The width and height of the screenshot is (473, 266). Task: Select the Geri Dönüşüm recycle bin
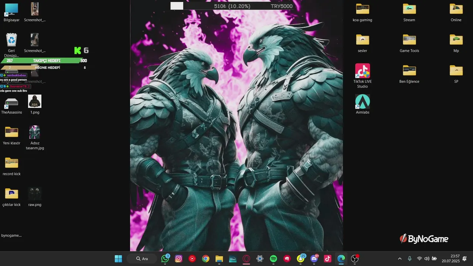pos(11,45)
